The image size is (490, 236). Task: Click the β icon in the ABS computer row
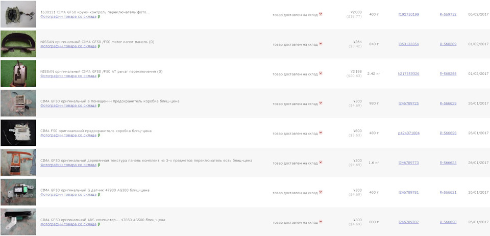click(x=99, y=224)
